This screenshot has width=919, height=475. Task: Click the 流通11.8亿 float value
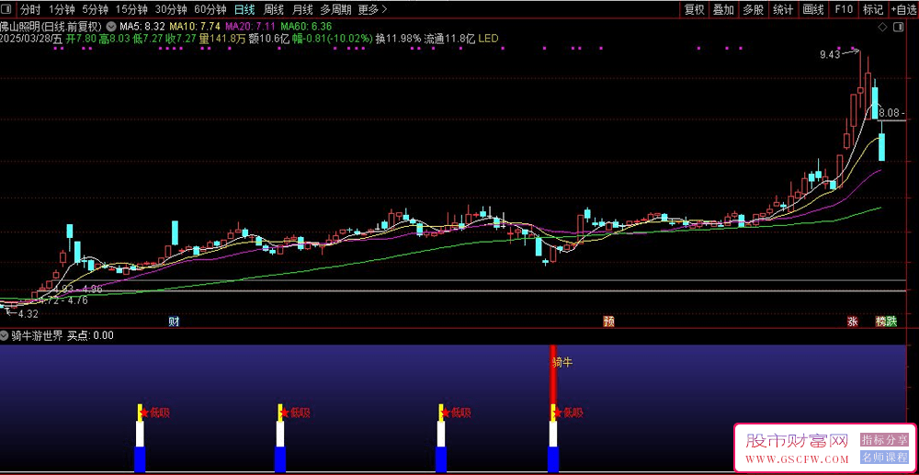[449, 39]
